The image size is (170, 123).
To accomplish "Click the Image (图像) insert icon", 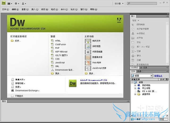I will coord(133,51).
